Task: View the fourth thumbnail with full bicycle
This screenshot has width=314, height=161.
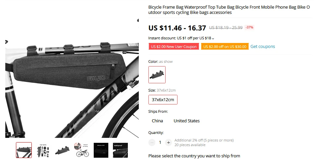Action: [x=81, y=150]
